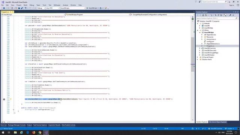240x135 pixels.
Task: Select the Program.cs document tab
Action: [x=5, y=12]
